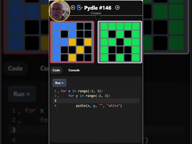Click the Pydle #146 title

click(98, 8)
